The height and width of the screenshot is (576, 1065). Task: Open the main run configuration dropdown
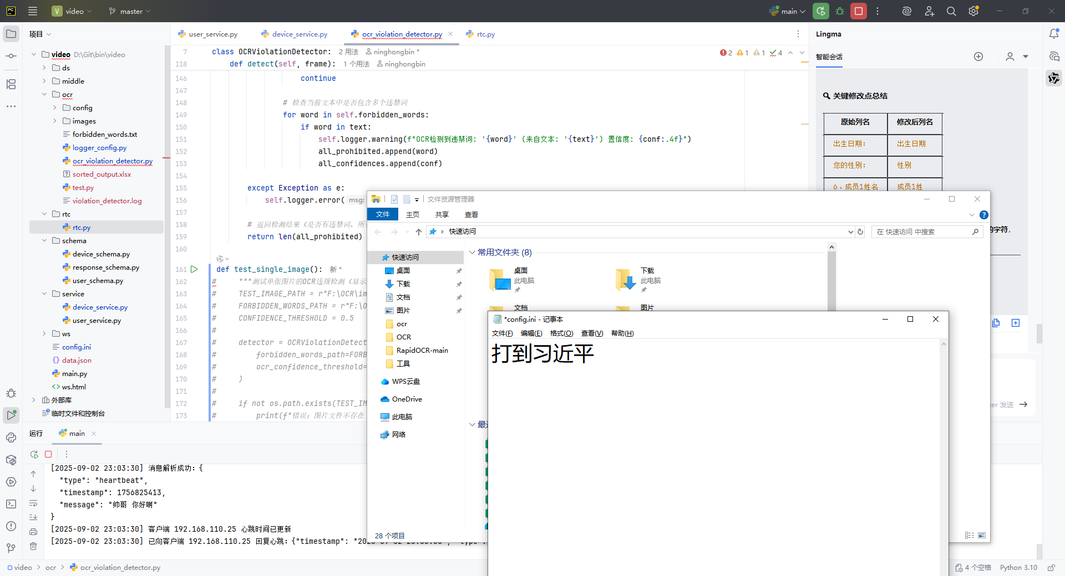click(x=788, y=11)
